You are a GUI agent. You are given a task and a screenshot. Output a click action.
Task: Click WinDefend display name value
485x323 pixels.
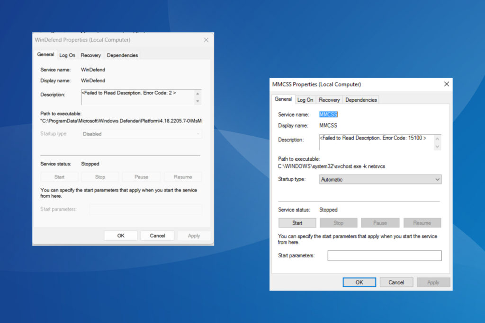(x=93, y=80)
